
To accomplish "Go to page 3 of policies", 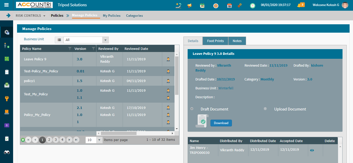I will pos(56,140).
